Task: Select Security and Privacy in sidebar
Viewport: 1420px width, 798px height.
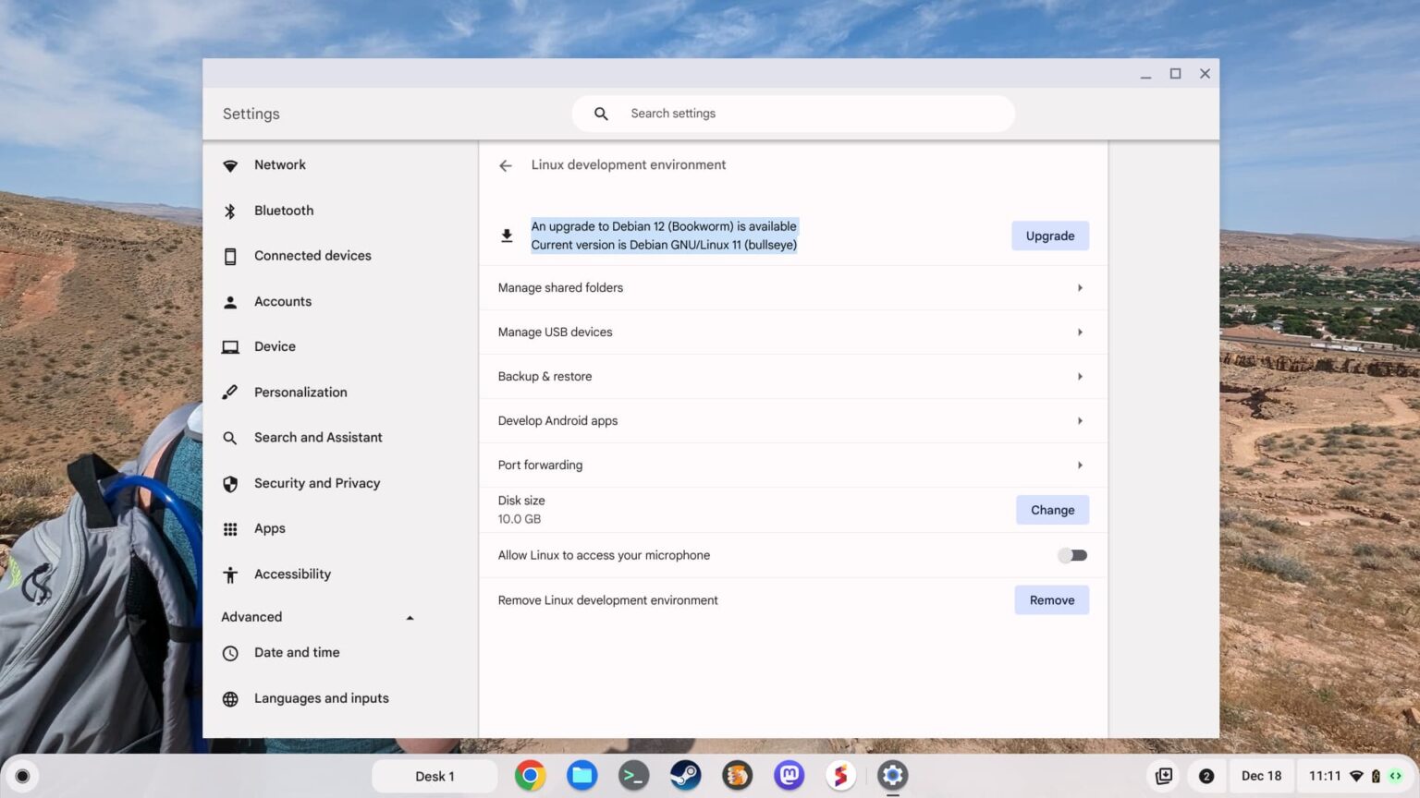Action: (319, 483)
